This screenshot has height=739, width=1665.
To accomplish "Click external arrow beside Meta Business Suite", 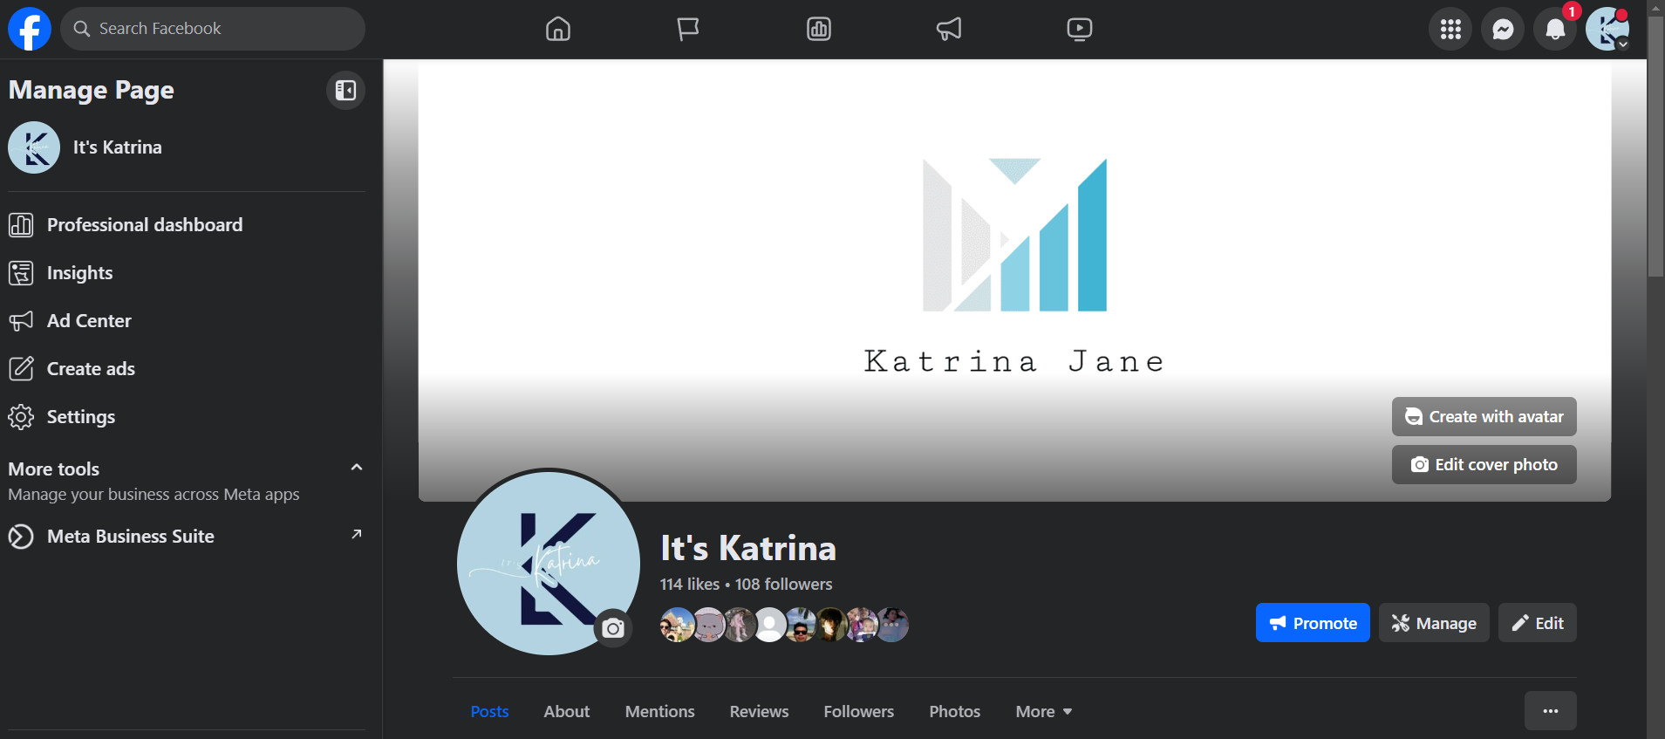I will click(x=356, y=534).
